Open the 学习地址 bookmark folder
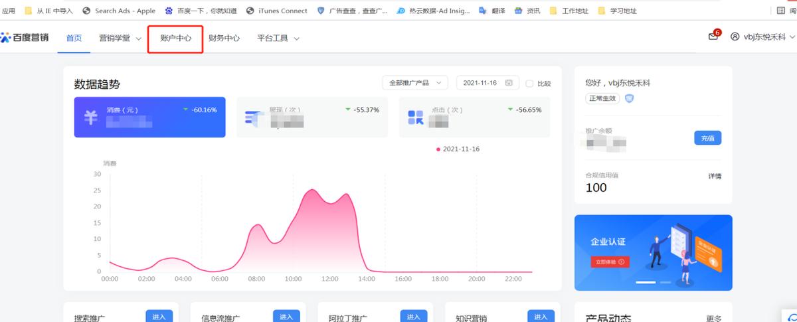 618,11
